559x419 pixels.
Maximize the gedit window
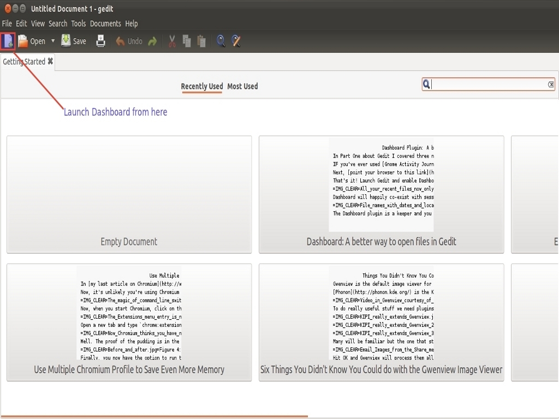coord(22,8)
